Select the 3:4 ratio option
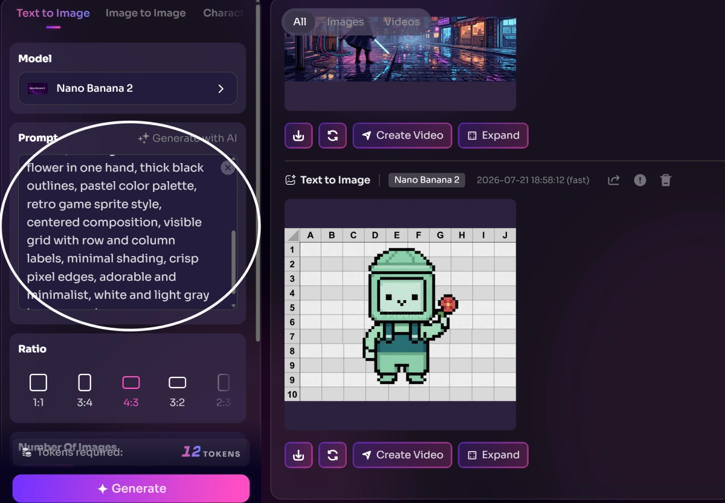The height and width of the screenshot is (503, 725). [x=85, y=389]
